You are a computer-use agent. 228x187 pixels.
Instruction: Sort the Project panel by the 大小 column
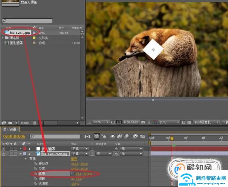pos(61,28)
